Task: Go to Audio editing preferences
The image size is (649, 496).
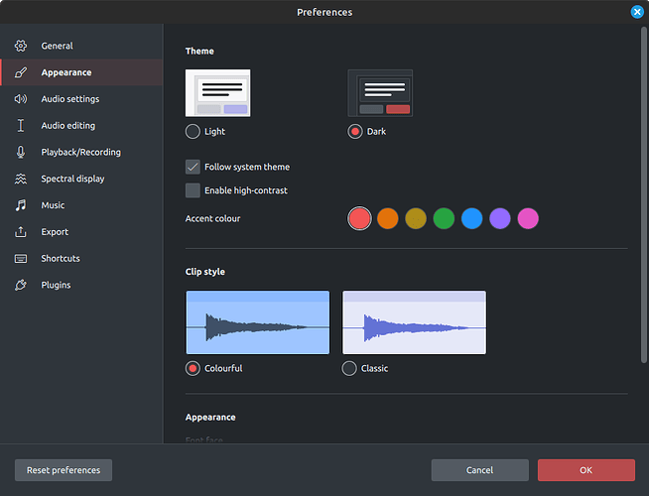Action: [81, 125]
